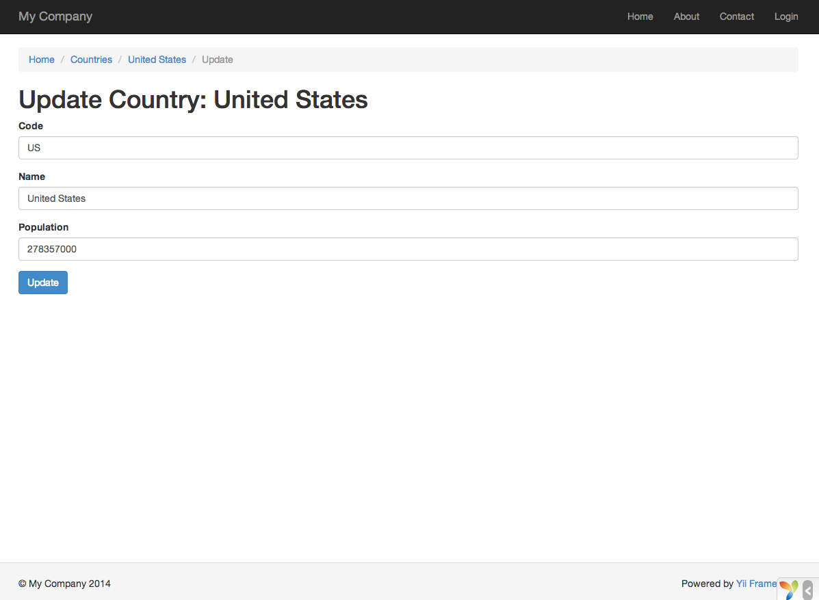Open the United States breadcrumb link

157,60
